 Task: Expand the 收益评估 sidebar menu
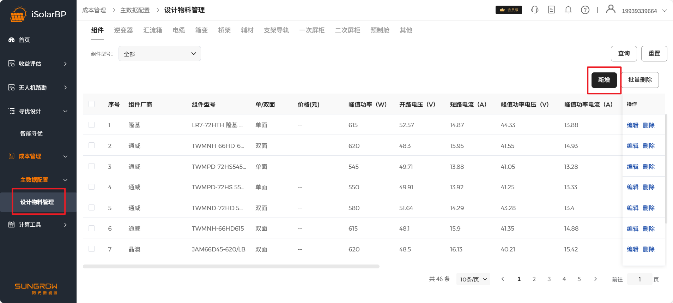pos(38,64)
